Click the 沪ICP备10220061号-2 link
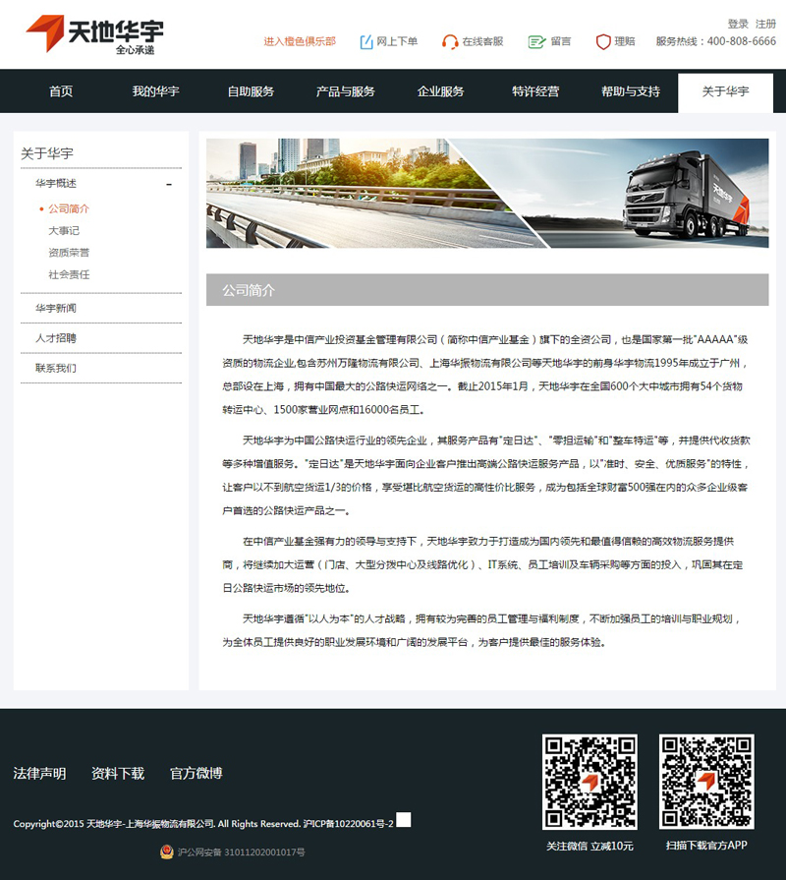 [x=348, y=824]
